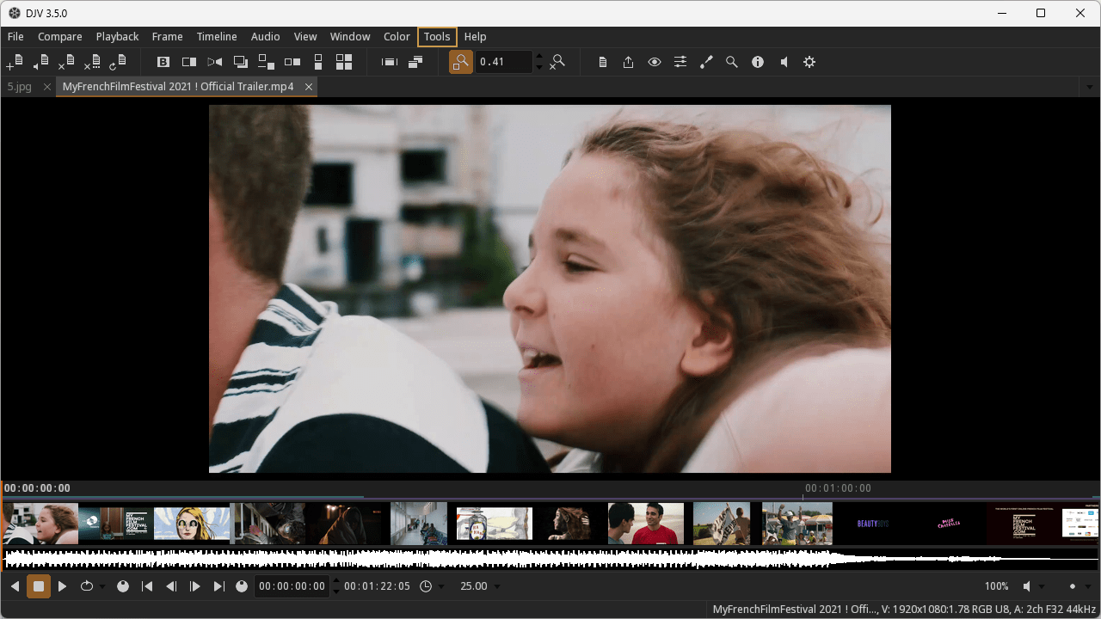The image size is (1101, 619).
Task: Expand the tab list dropdown arrow
Action: tap(1091, 87)
